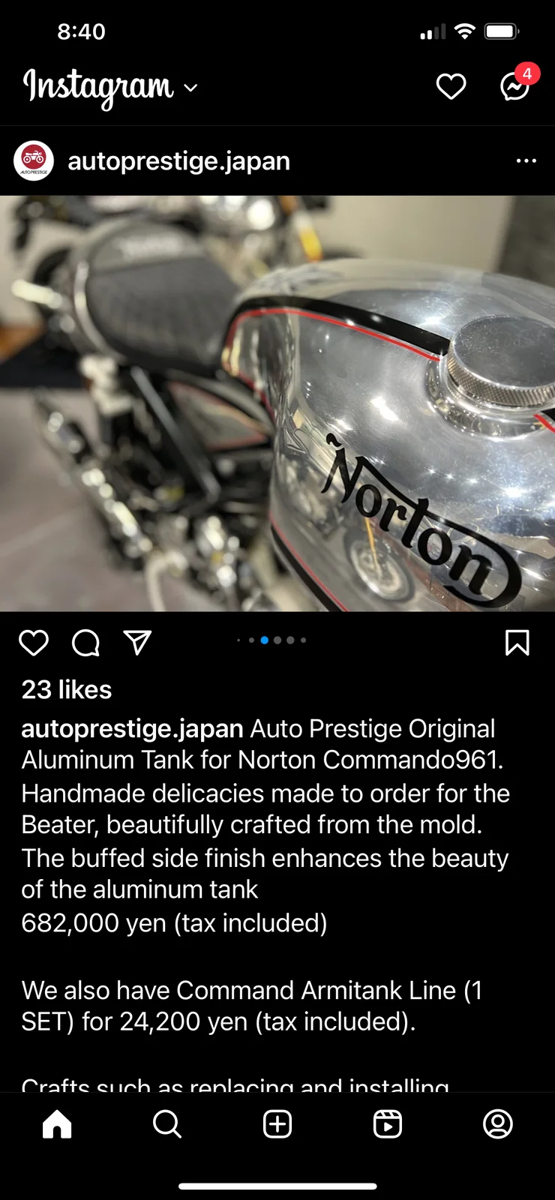Screen dimensions: 555x1200
Task: Open notifications heart icon in header
Action: (x=451, y=87)
